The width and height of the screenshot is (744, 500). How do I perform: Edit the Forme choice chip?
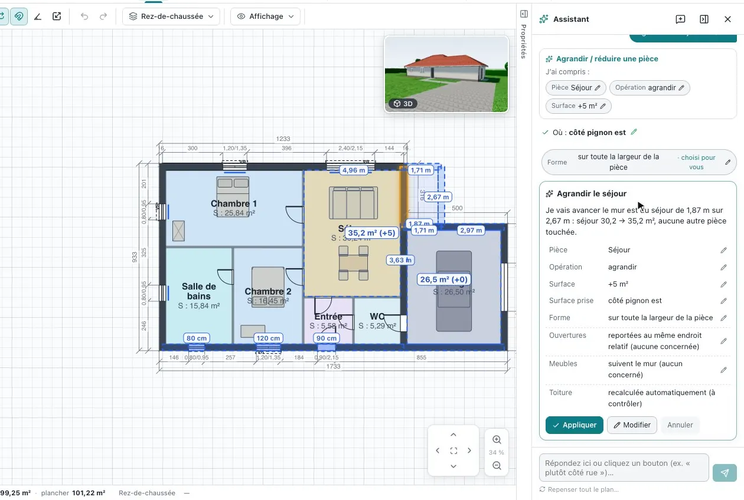pyautogui.click(x=638, y=162)
